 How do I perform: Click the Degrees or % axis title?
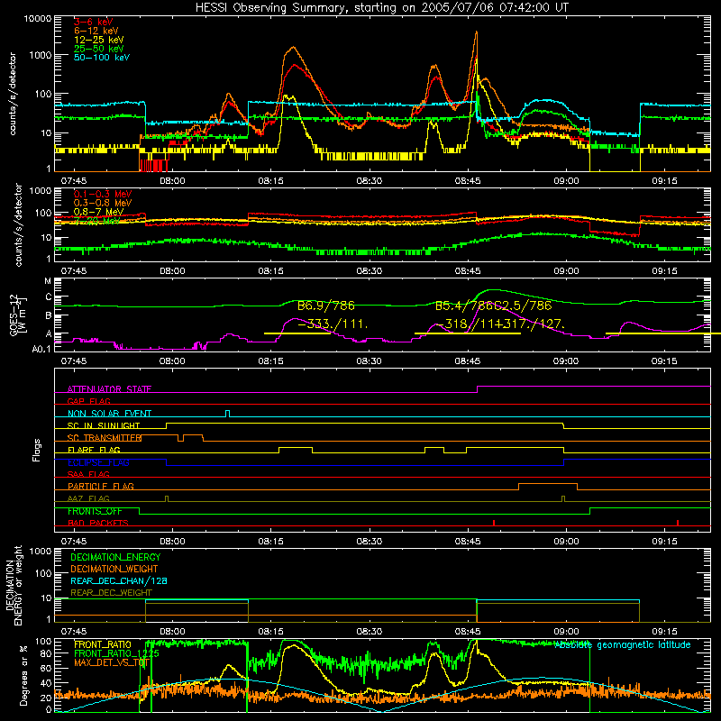pos(23,676)
